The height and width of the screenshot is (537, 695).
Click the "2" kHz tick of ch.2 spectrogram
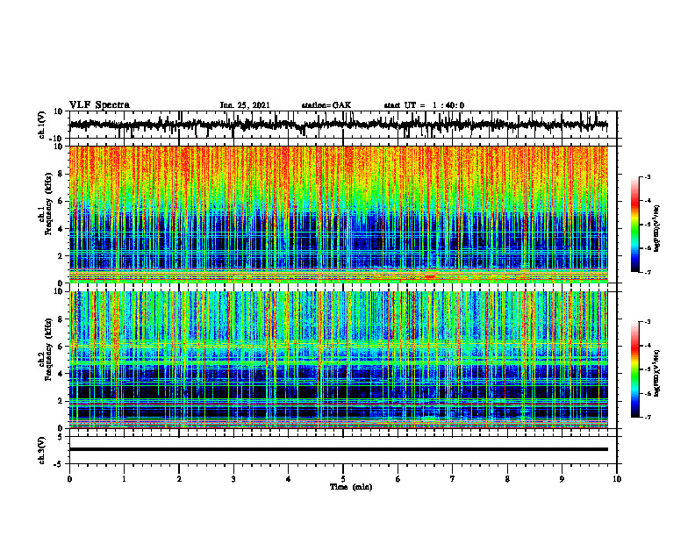pyautogui.click(x=61, y=401)
